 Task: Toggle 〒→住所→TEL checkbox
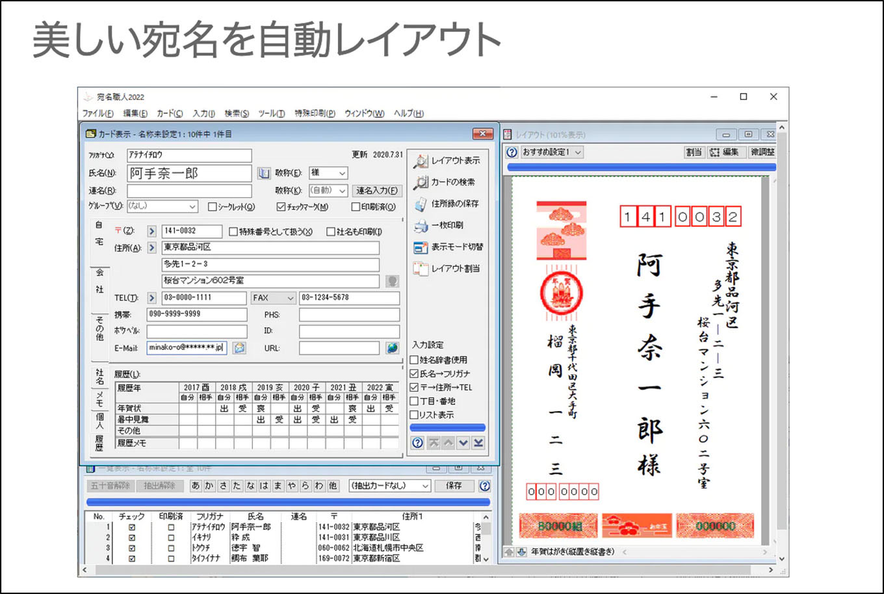coord(414,388)
